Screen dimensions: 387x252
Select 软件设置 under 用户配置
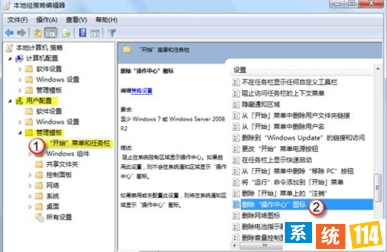tap(49, 111)
